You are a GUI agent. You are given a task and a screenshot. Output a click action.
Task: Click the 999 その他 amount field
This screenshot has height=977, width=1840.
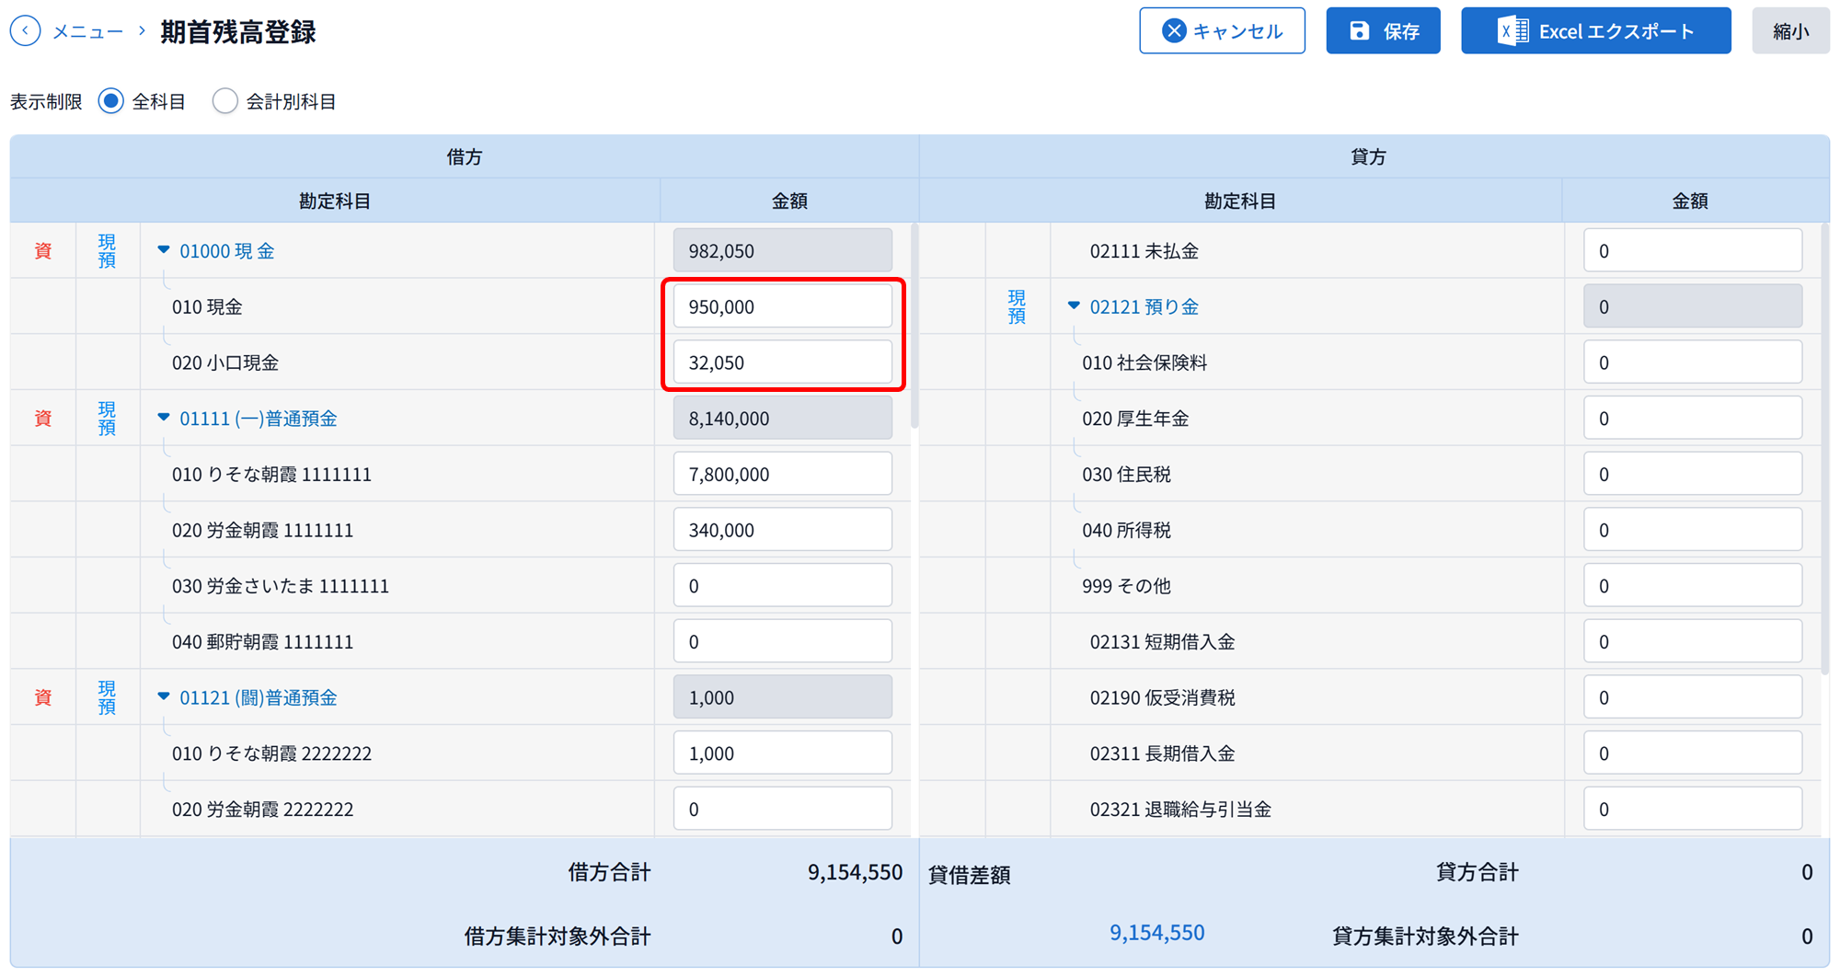(1692, 586)
